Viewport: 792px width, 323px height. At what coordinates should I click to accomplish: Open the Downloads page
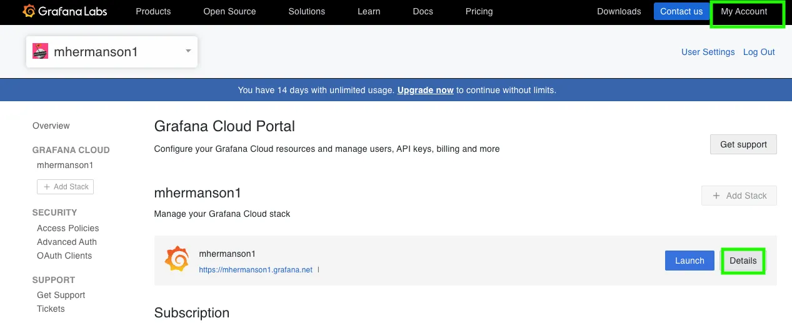pos(619,11)
